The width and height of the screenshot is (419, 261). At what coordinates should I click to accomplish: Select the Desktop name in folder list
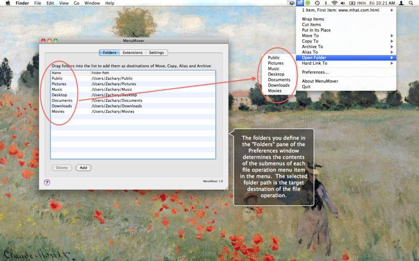pyautogui.click(x=59, y=95)
